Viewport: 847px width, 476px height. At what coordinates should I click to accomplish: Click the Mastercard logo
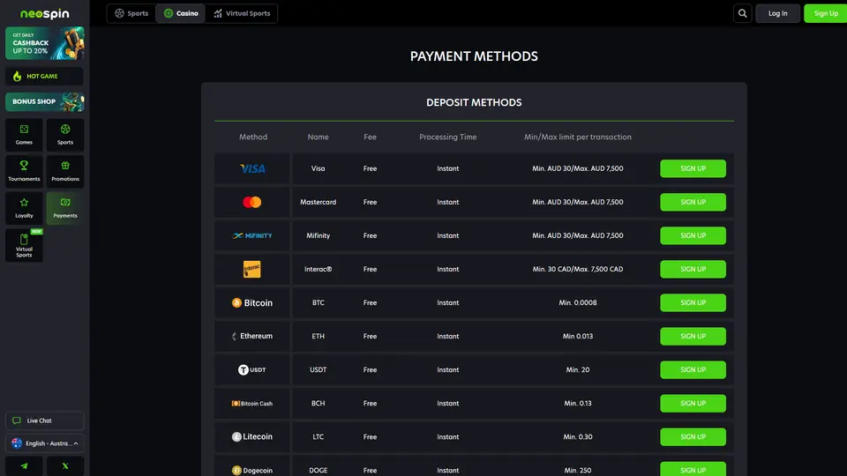click(252, 202)
